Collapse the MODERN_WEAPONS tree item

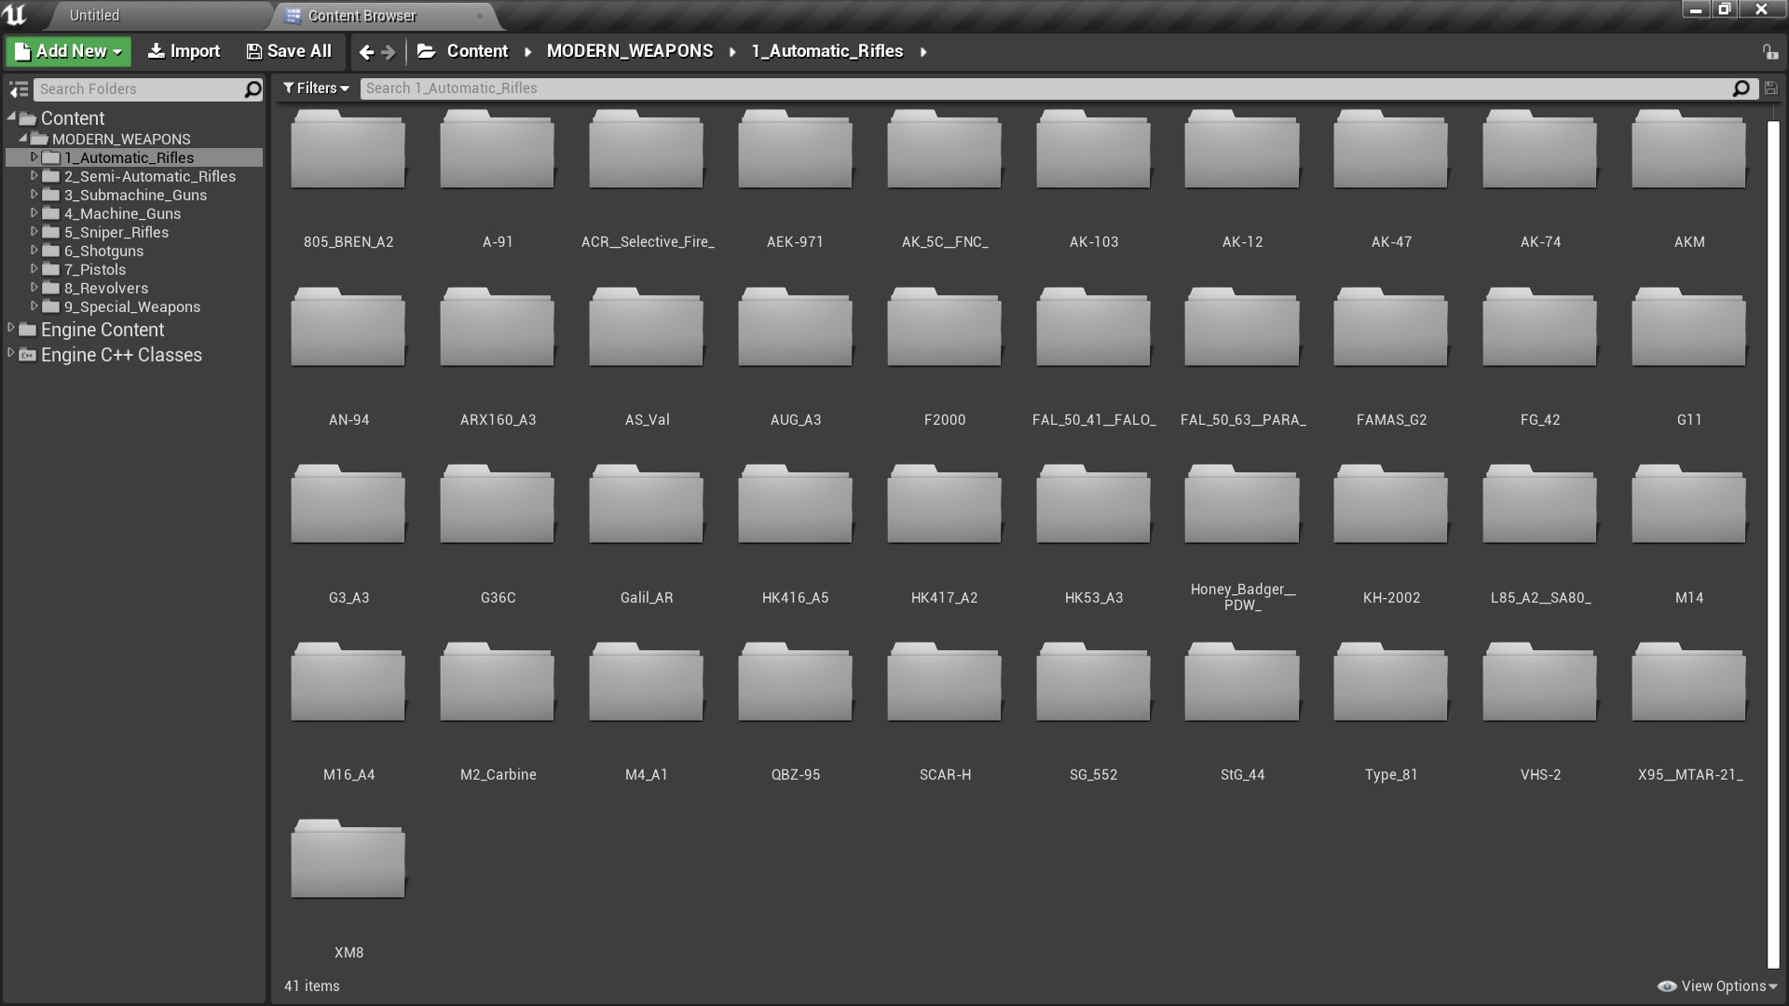click(22, 138)
